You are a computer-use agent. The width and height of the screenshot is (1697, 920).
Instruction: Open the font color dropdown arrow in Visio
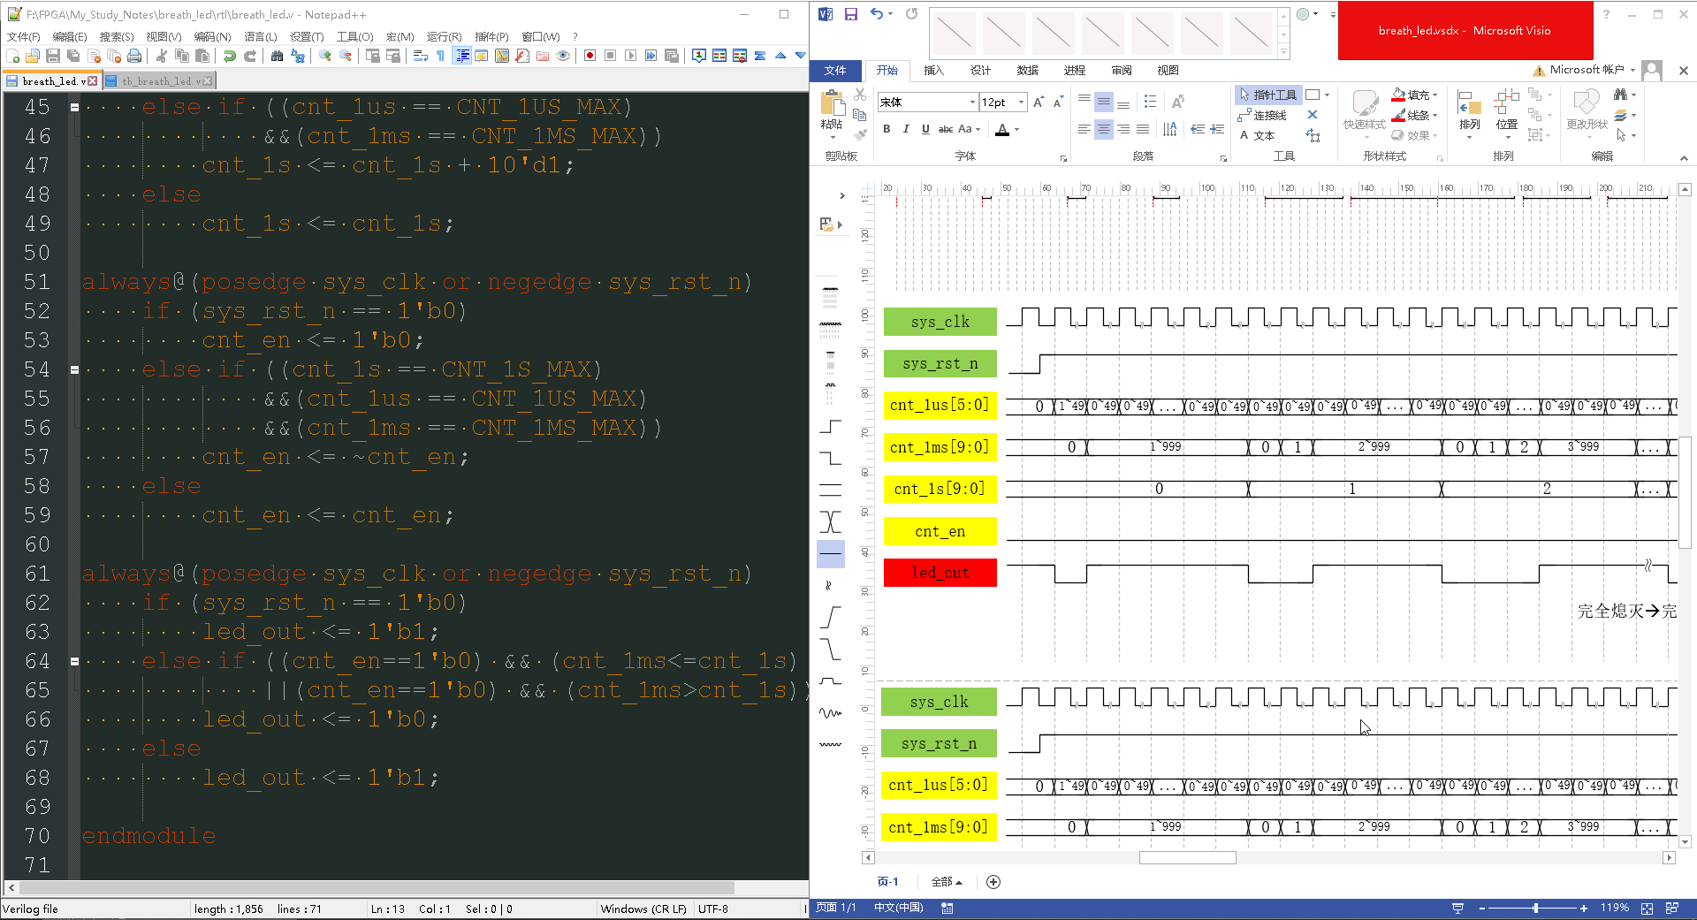[1017, 130]
